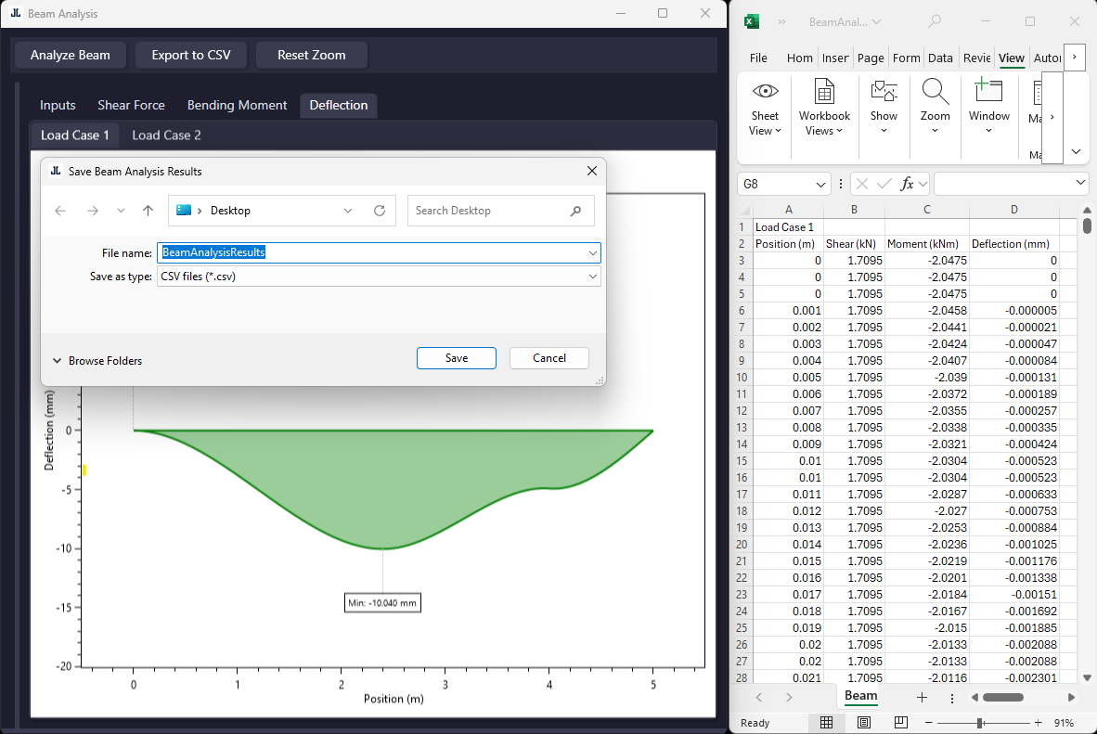Image resolution: width=1097 pixels, height=734 pixels.
Task: Switch to the Bending Moment tab
Action: 237,105
